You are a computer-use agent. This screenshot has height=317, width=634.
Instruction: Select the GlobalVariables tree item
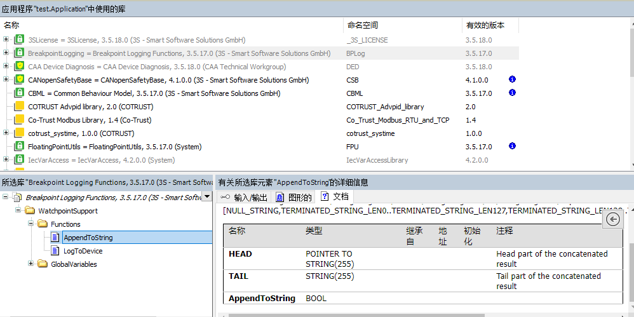point(74,264)
